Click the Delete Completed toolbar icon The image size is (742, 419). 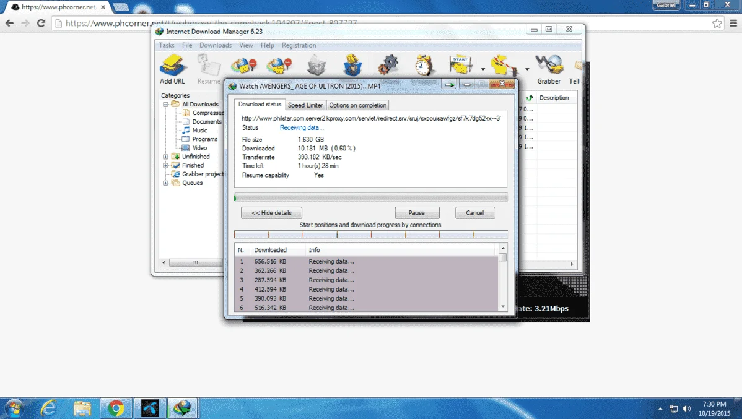click(x=352, y=66)
